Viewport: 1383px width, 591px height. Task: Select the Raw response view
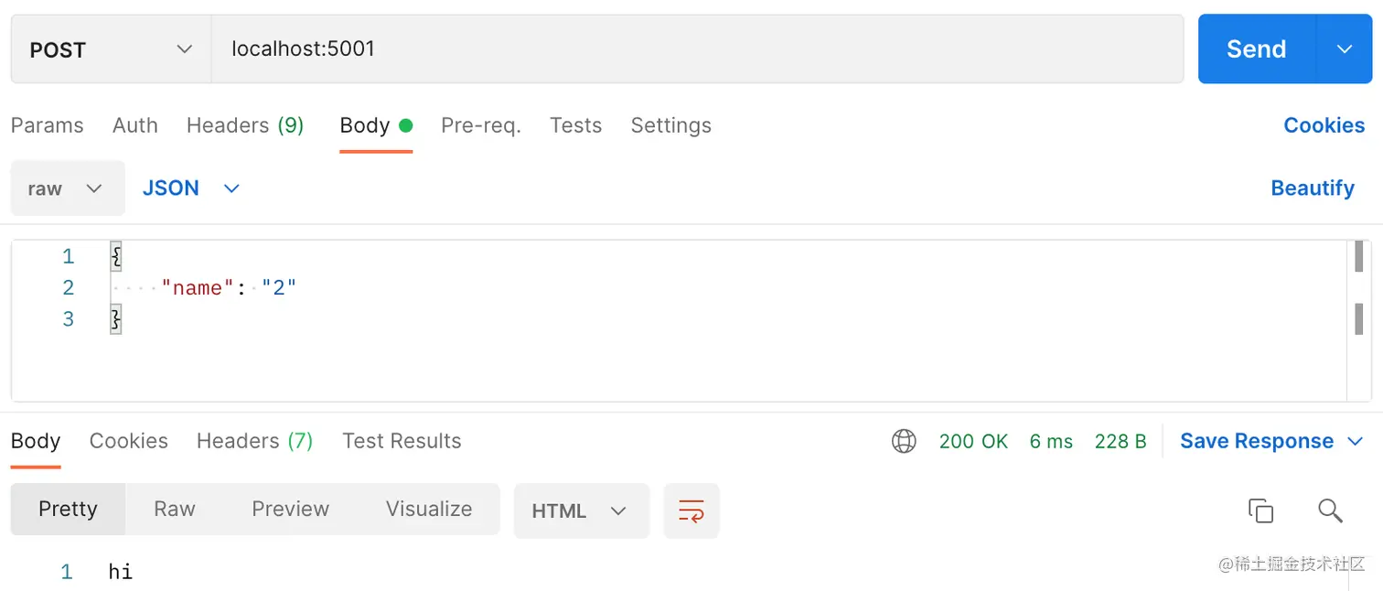tap(174, 510)
